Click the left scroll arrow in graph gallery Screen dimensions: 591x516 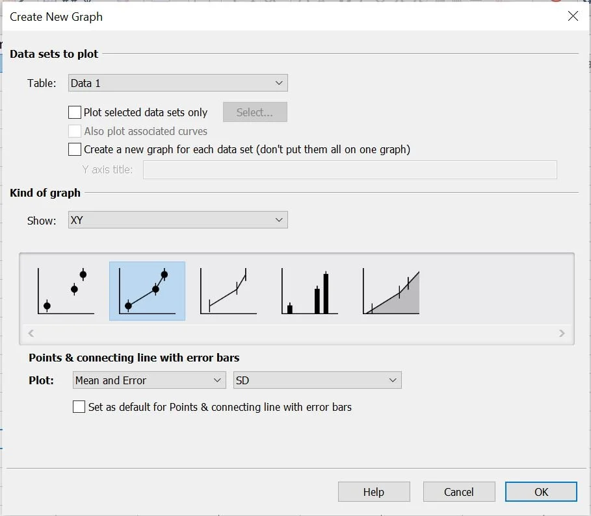30,333
